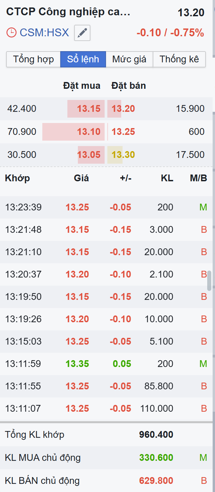This screenshot has height=492, width=215.
Task: Switch to the Tổng hợp tab
Action: pos(33,59)
